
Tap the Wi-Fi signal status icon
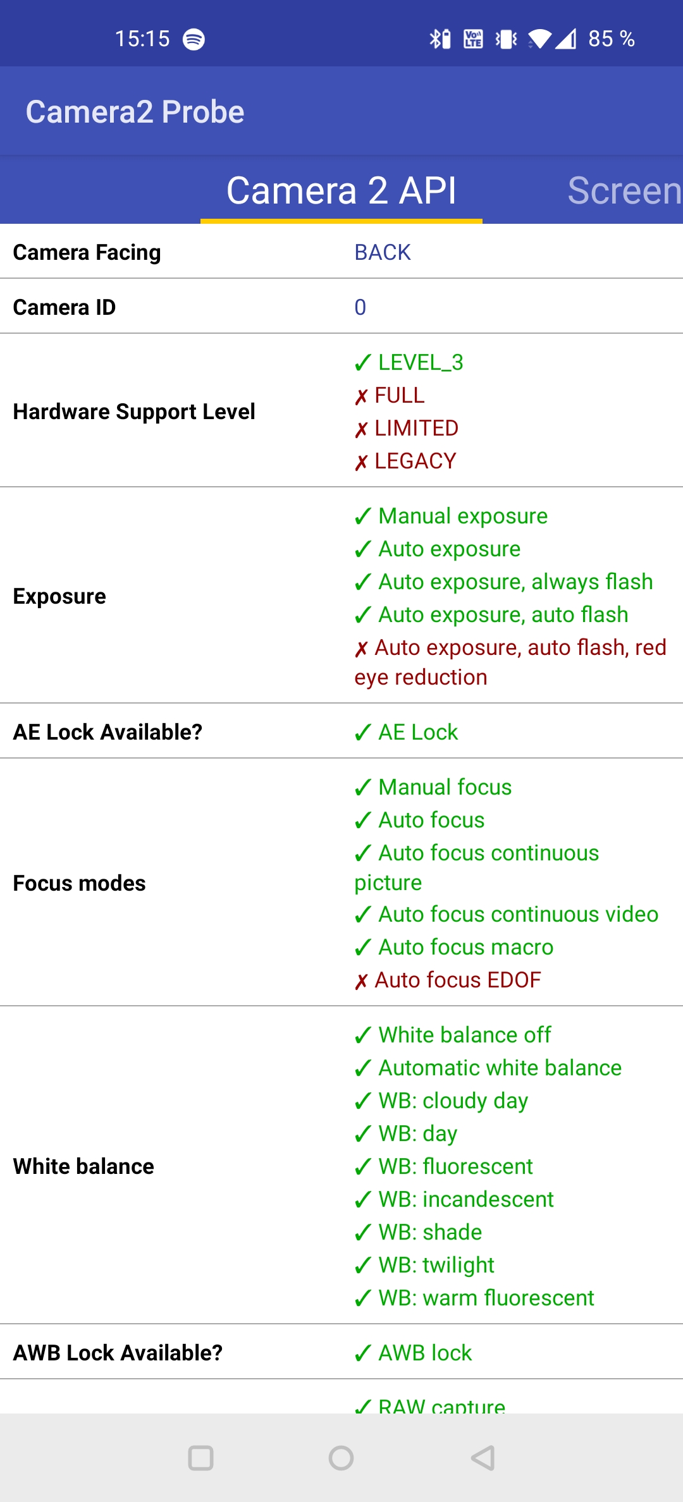[539, 39]
